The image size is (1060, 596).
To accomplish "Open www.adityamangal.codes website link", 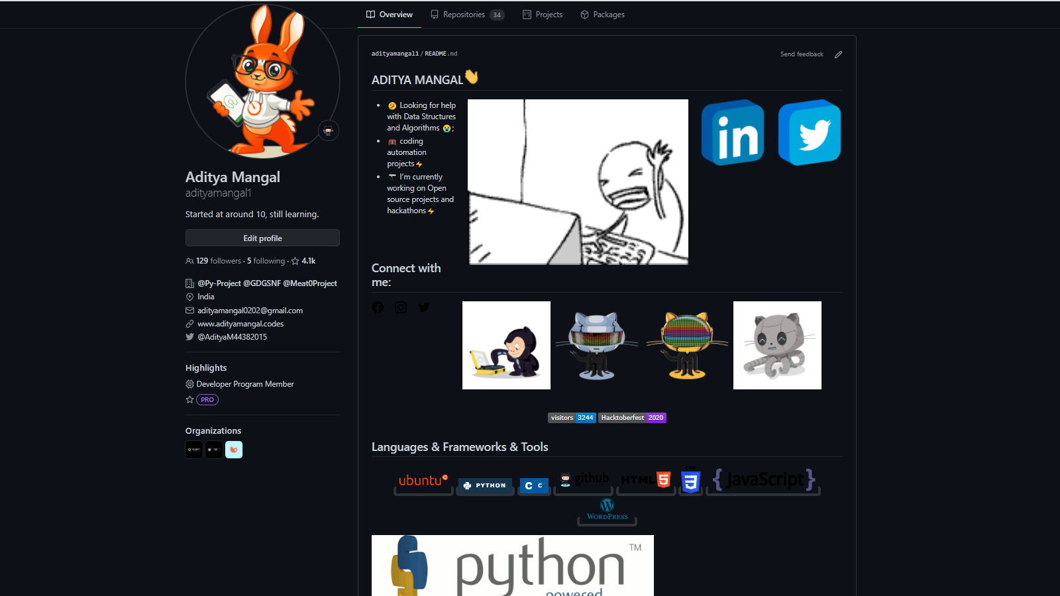I will point(240,324).
